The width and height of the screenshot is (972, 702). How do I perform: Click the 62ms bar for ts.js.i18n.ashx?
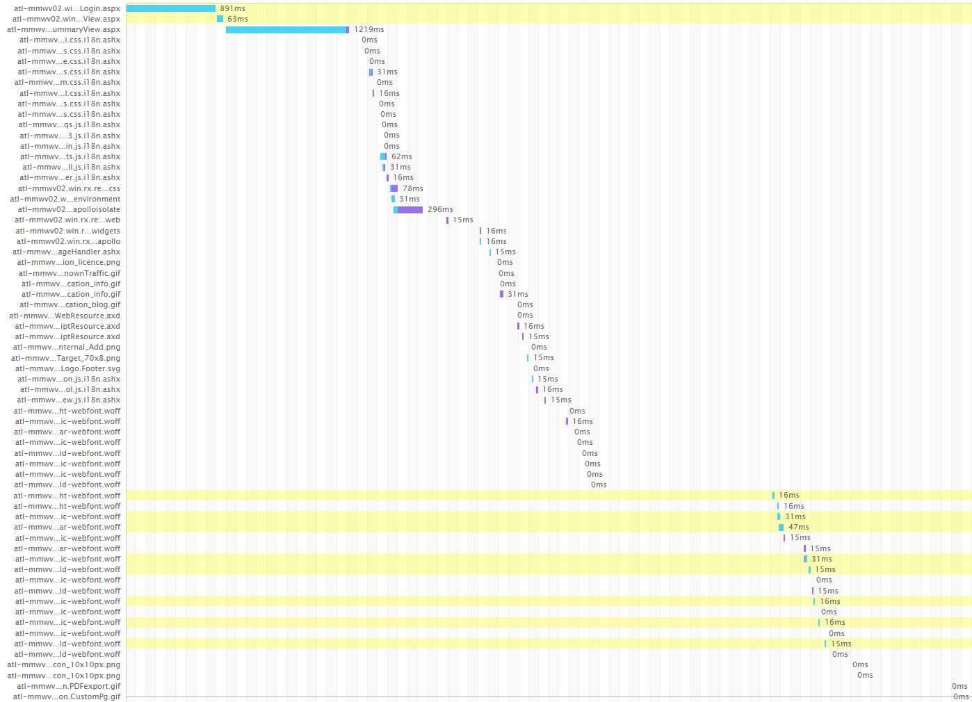(382, 156)
